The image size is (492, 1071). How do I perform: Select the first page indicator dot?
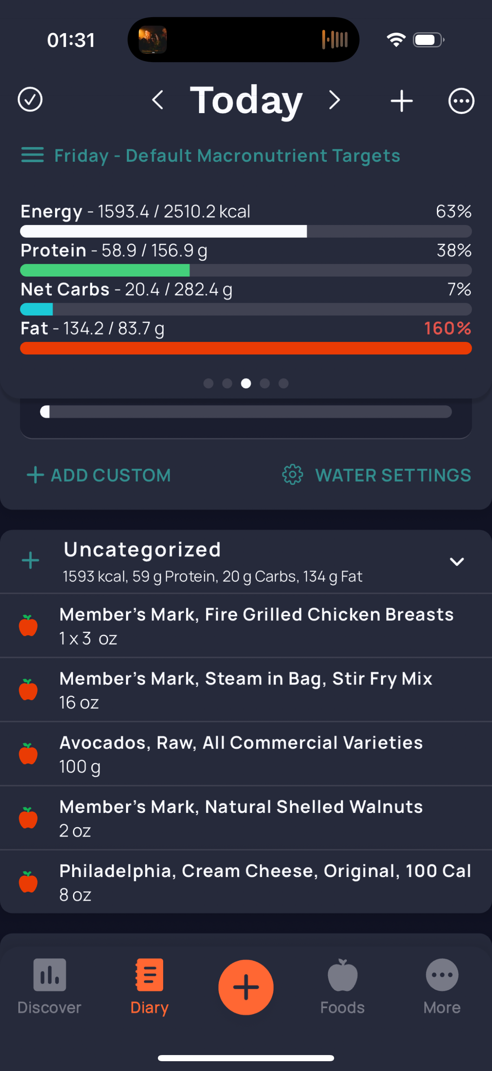click(208, 383)
